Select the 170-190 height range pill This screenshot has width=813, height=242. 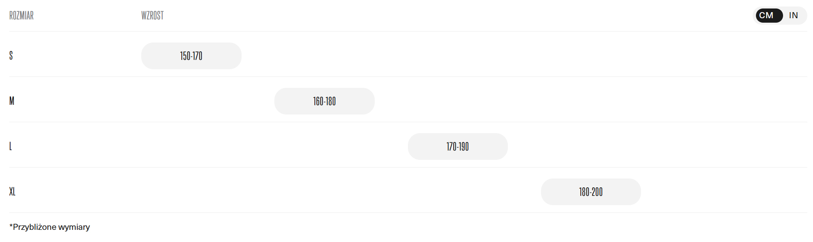tap(457, 146)
